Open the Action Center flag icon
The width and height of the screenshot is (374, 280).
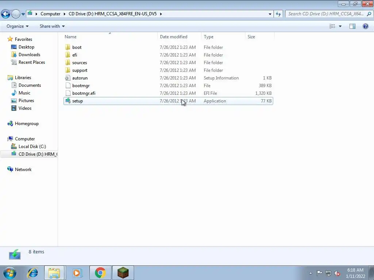pos(319,273)
